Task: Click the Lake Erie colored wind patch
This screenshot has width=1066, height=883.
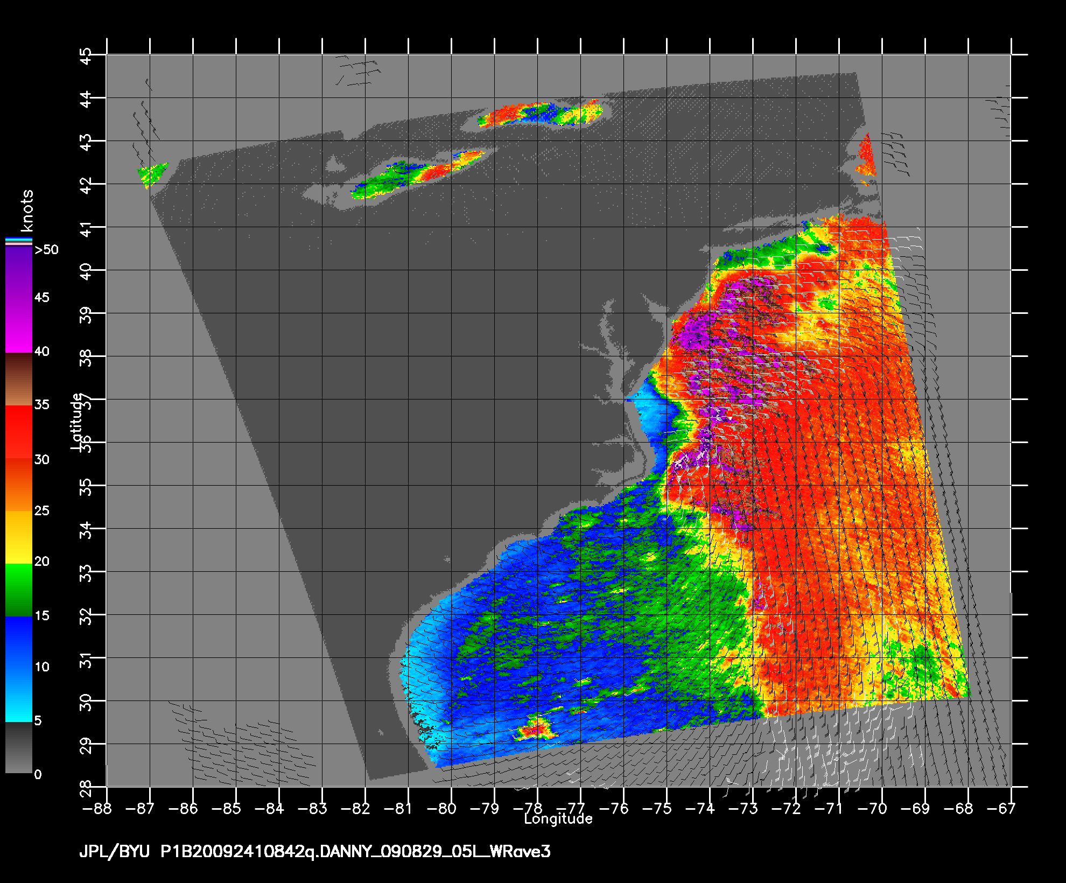Action: pyautogui.click(x=419, y=173)
